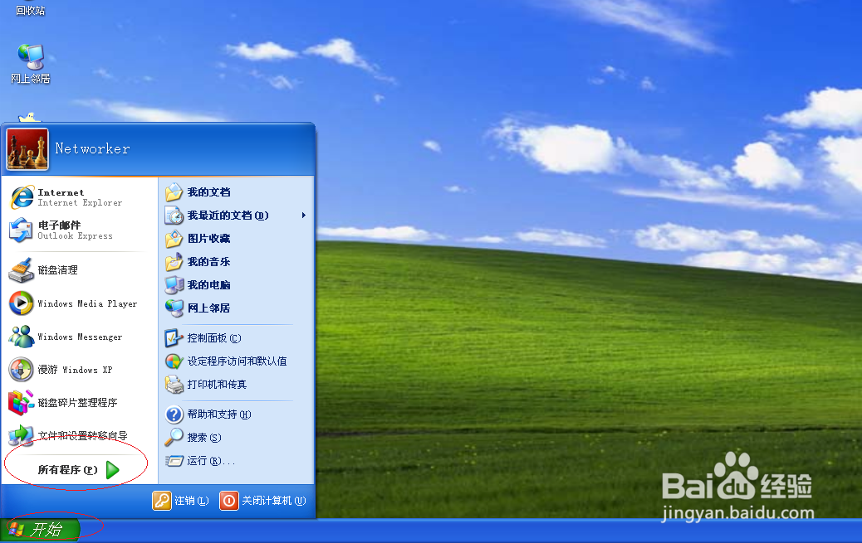This screenshot has height=543, width=862.
Task: Click the Networker user chess picture
Action: click(x=27, y=149)
